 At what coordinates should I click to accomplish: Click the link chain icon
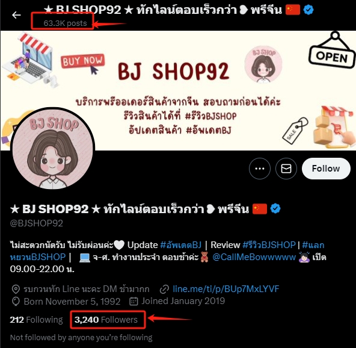coord(164,289)
